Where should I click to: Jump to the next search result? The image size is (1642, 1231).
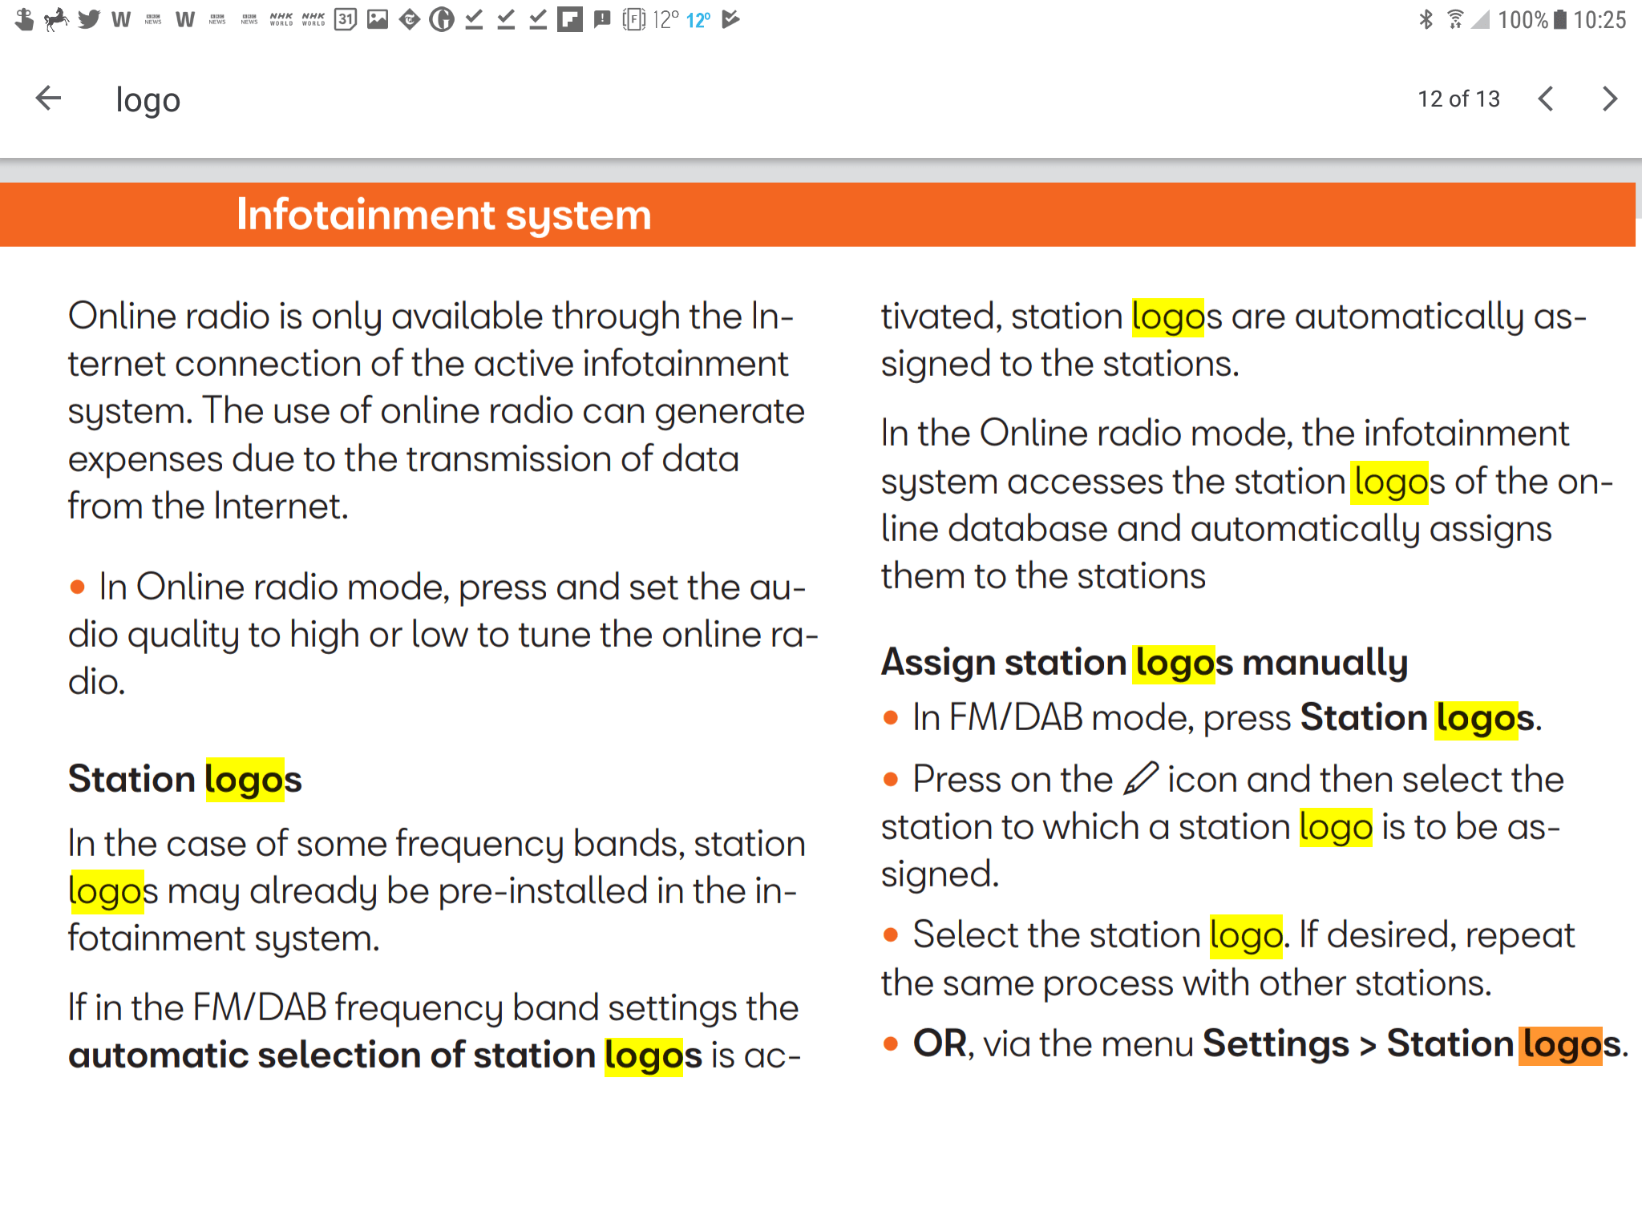pyautogui.click(x=1609, y=99)
